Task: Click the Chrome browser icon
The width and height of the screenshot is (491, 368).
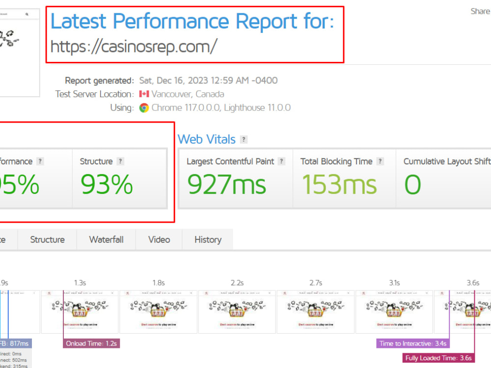Action: click(x=144, y=108)
